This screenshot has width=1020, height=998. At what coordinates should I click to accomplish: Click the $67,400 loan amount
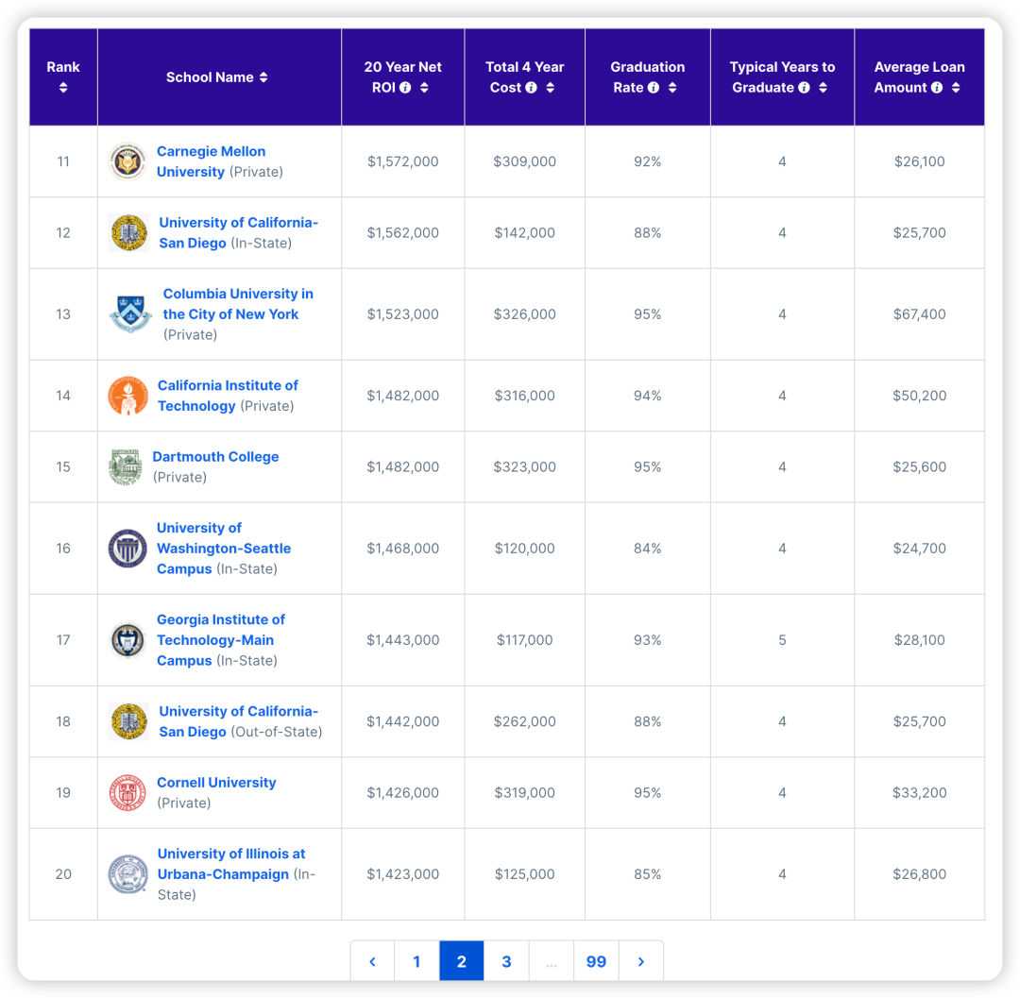(x=920, y=314)
